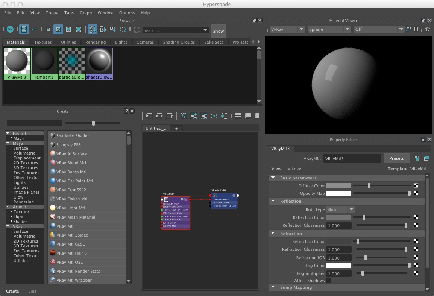Screen dimensions: 434x296
Task: Click the Show button in Browser
Action: [x=219, y=31]
